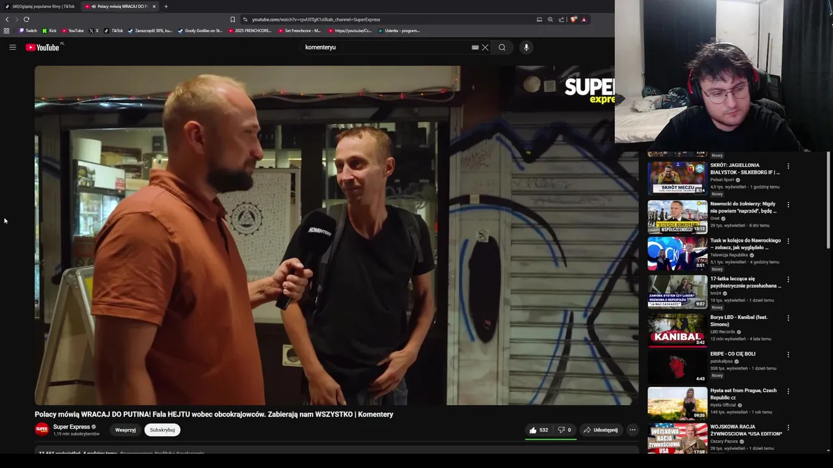Open the Usterka - program bookmark
The width and height of the screenshot is (833, 468).
click(x=399, y=31)
